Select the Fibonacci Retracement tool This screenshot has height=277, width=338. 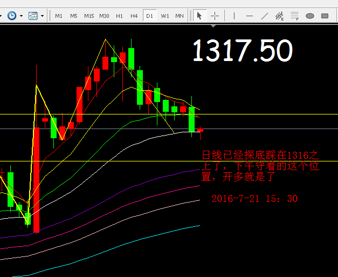[x=295, y=16]
